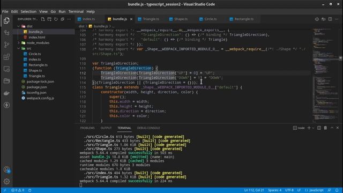
Task: Close the bundle.js editor tab
Action: [x=131, y=19]
